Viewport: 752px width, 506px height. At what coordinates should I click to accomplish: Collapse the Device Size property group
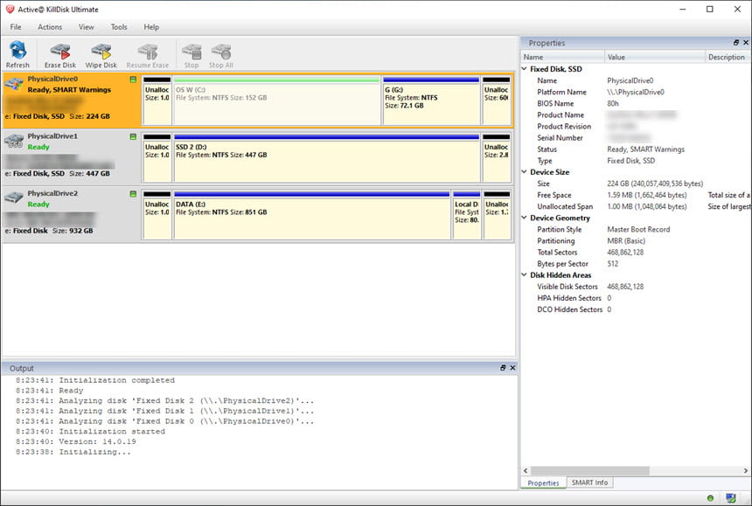(524, 172)
